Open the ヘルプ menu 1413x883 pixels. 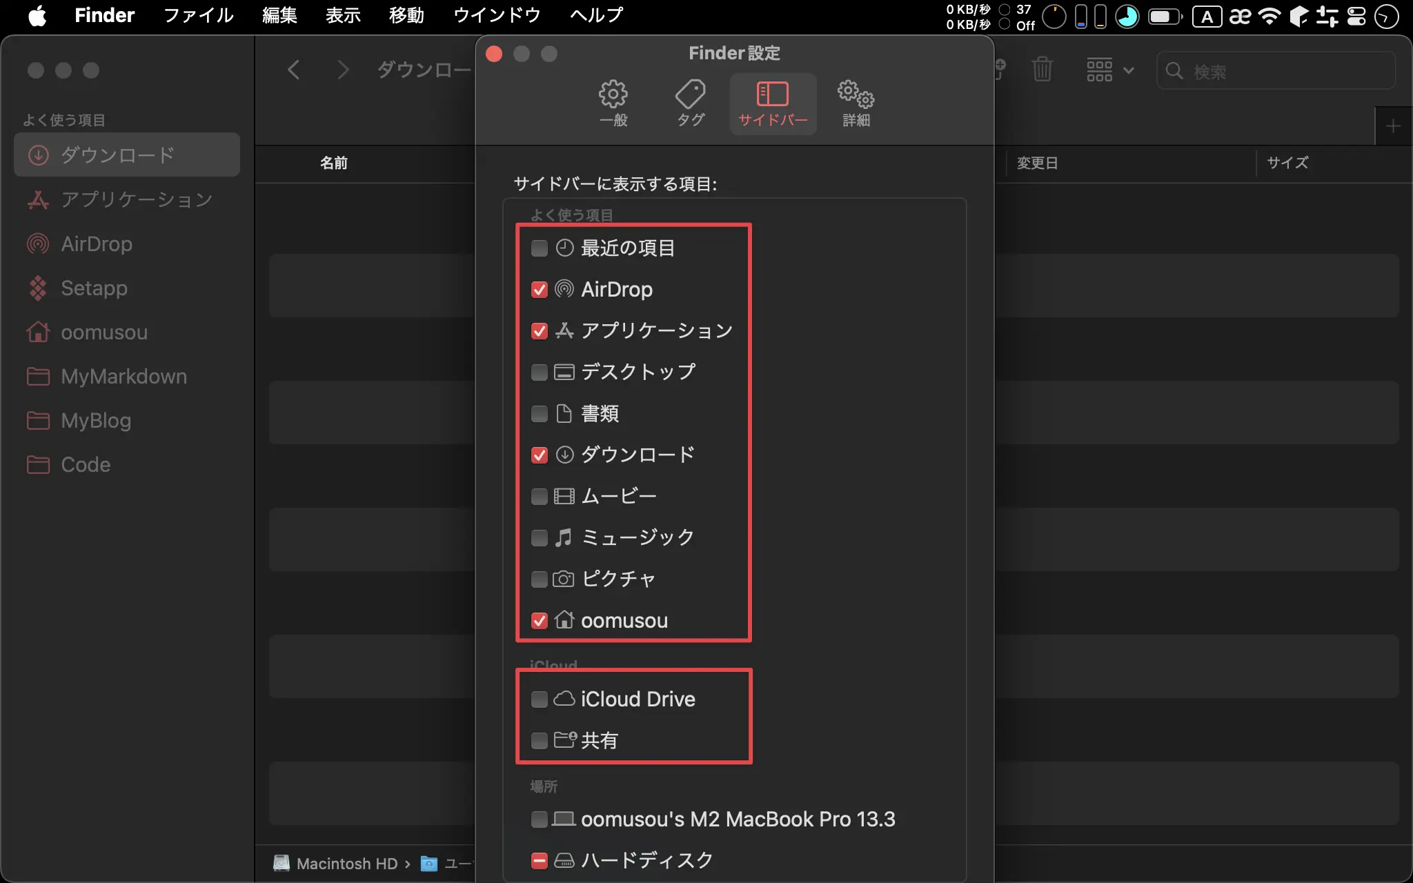[x=597, y=15]
